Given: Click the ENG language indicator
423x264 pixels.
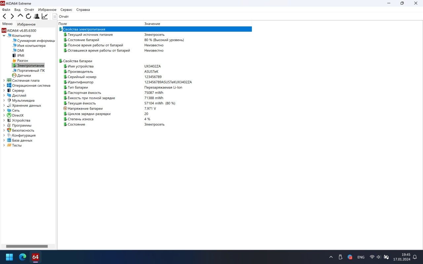Looking at the screenshot, I should tap(361, 257).
